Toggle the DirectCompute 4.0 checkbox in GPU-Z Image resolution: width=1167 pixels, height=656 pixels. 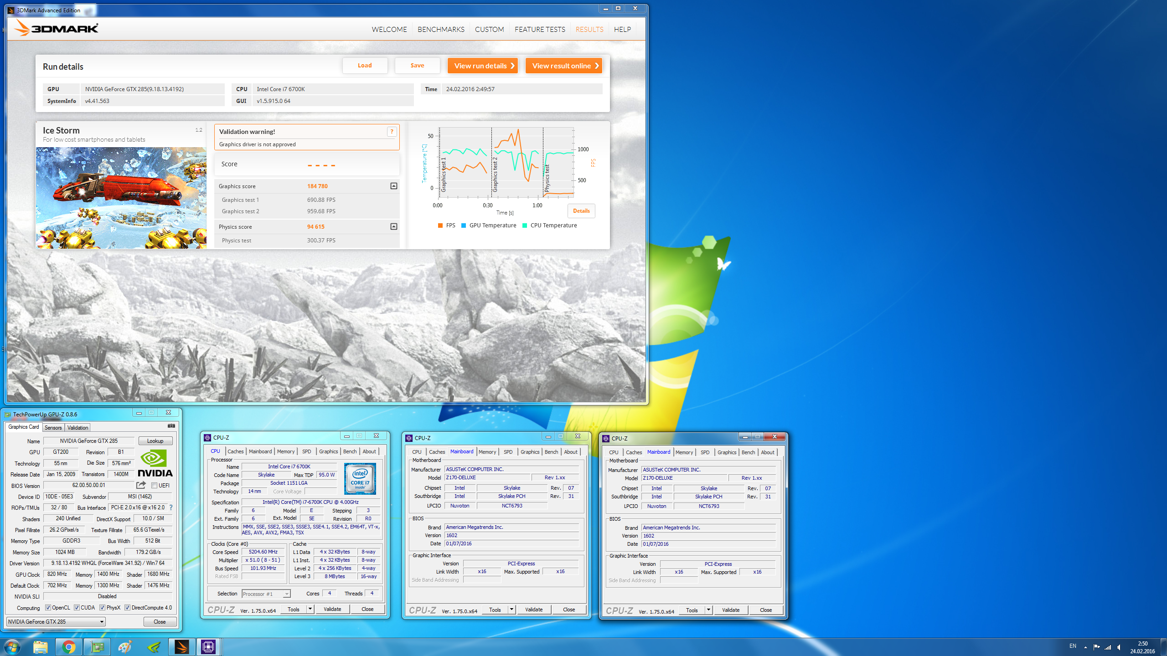pyautogui.click(x=127, y=608)
